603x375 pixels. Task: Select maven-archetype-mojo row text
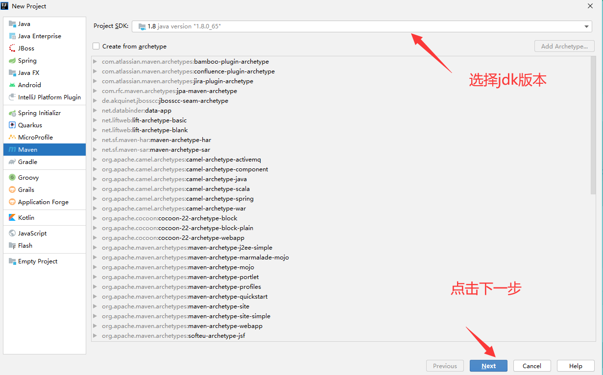[x=178, y=267]
